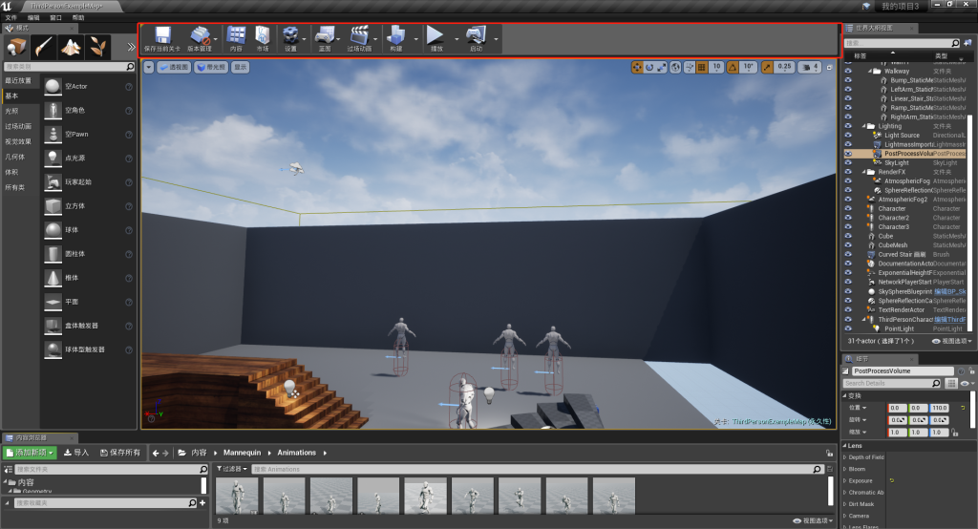Click the 保存所有 button in content browser
This screenshot has height=529, width=978.
(x=118, y=453)
